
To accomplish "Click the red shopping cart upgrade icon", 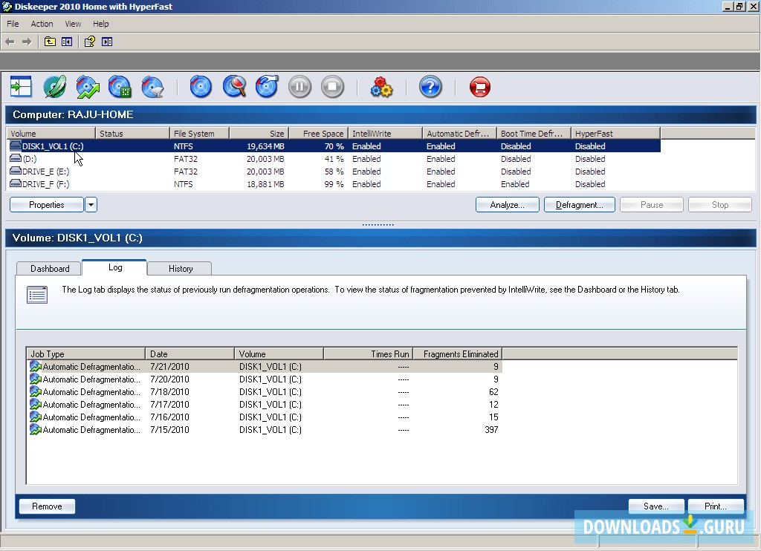I will [479, 86].
